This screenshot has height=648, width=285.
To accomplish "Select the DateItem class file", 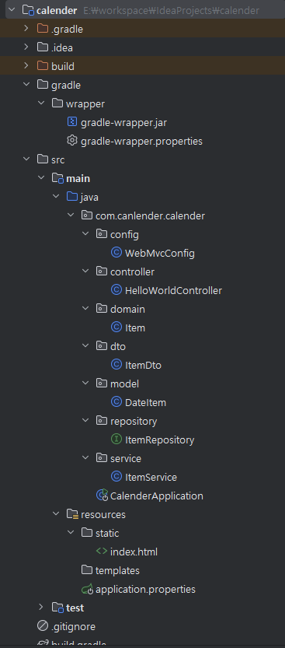I will click(x=145, y=402).
